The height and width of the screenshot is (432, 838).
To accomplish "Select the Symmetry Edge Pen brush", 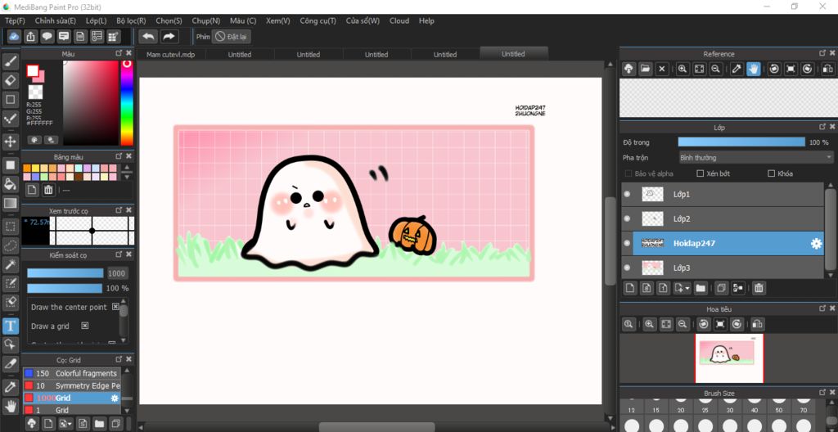I will (72, 385).
